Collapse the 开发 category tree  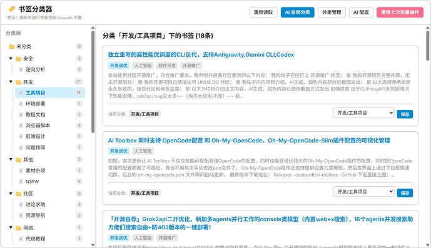pos(11,82)
